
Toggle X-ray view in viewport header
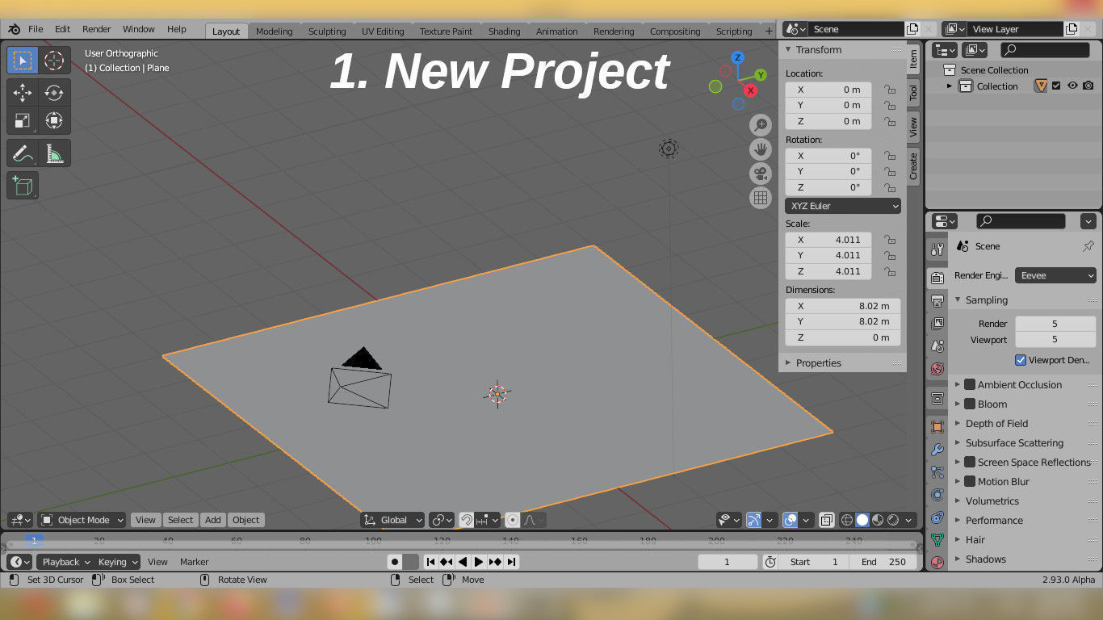827,520
